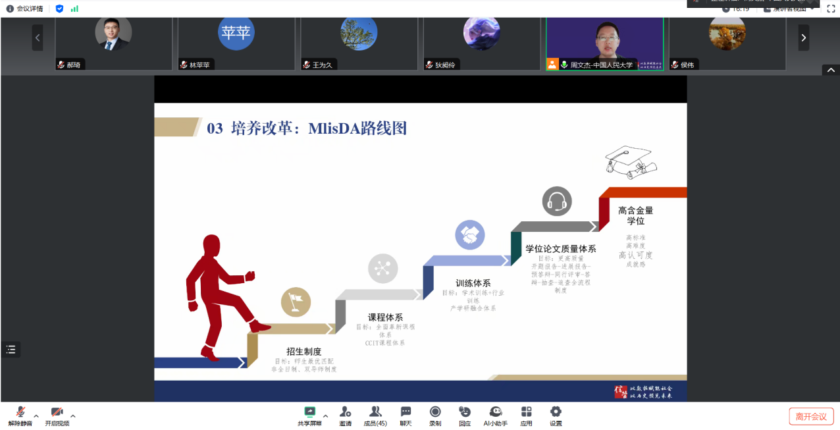Open the 设置 settings gear

tap(556, 412)
